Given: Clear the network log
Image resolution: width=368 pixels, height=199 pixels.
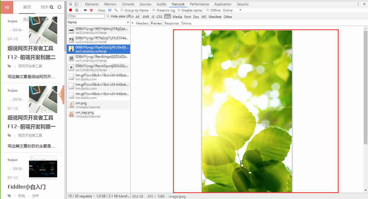Looking at the screenshot, I should click(x=77, y=10).
